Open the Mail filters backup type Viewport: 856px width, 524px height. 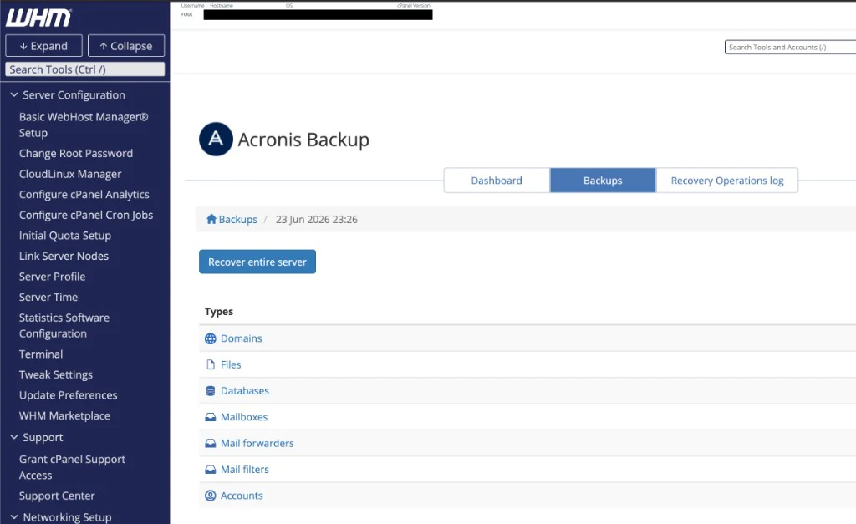pyautogui.click(x=245, y=470)
